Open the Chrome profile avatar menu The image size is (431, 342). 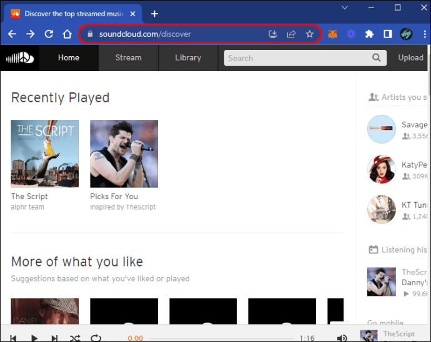(x=406, y=34)
